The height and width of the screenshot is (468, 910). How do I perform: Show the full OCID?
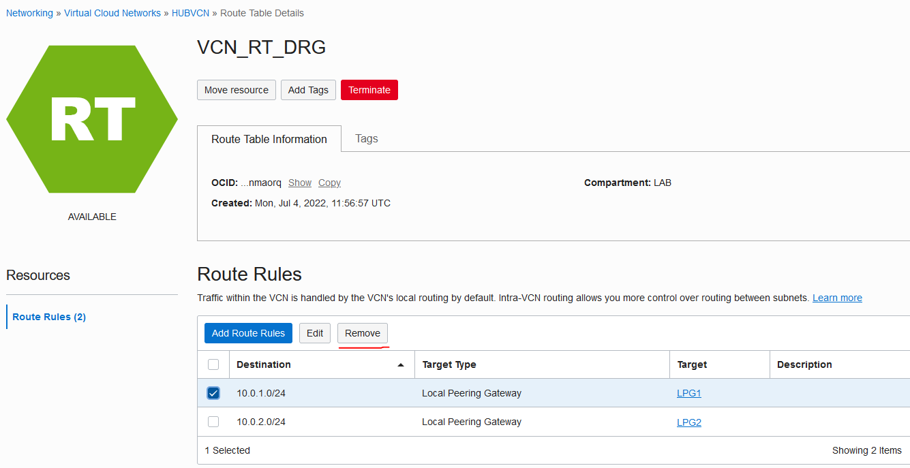pyautogui.click(x=300, y=183)
